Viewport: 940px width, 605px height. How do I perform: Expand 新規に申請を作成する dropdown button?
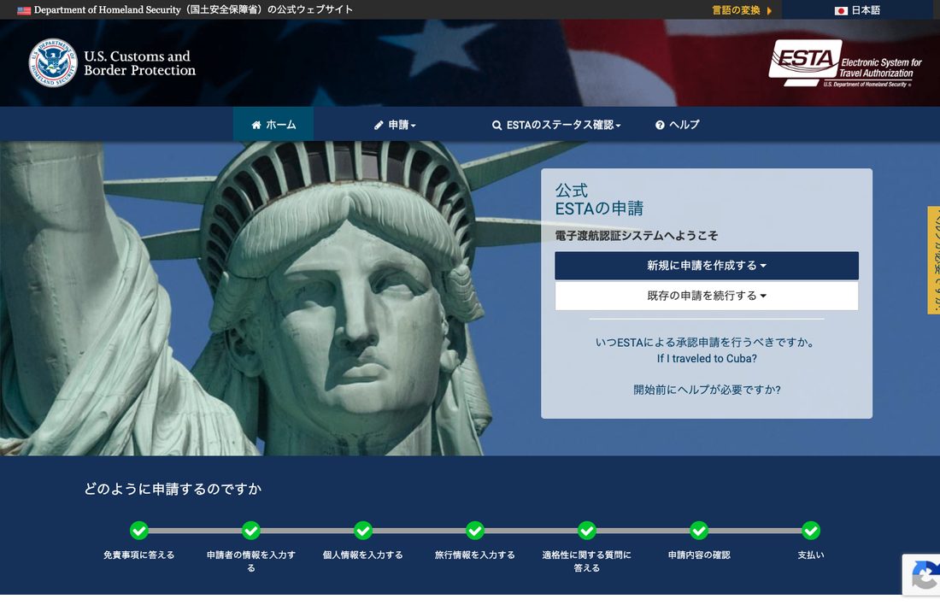(706, 266)
